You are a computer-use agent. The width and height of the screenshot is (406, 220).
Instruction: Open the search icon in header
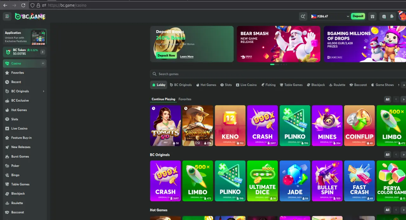coord(303,17)
